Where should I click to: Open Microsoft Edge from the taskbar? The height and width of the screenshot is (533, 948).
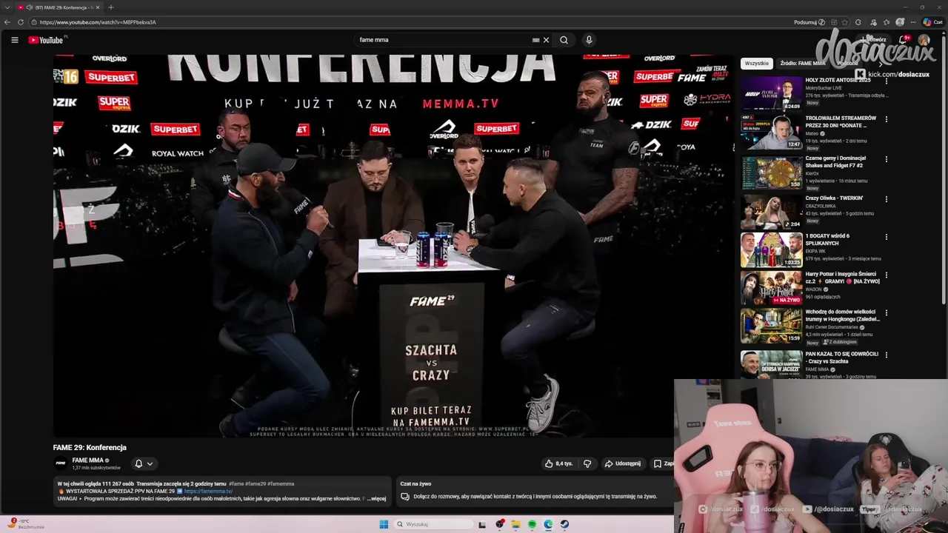click(x=548, y=524)
